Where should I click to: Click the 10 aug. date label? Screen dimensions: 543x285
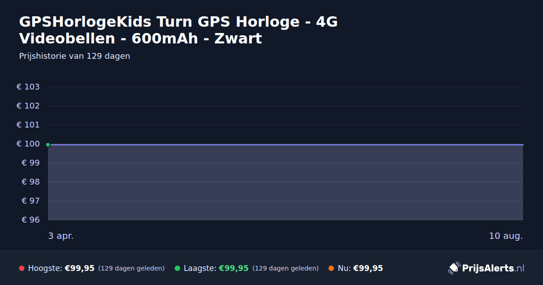pyautogui.click(x=506, y=236)
